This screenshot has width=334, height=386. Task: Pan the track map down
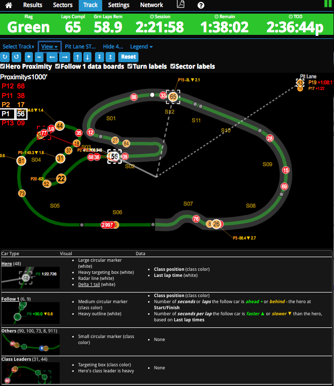[x=87, y=57]
